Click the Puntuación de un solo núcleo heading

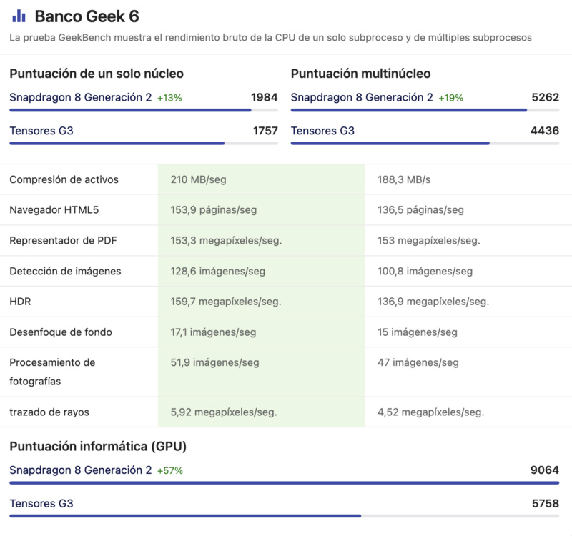(97, 74)
